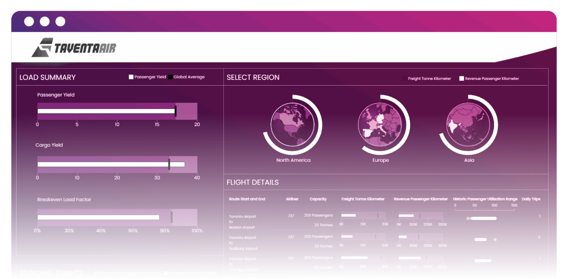The image size is (568, 279).
Task: Click '200 Passengers' in the Sudbury row
Action: (x=318, y=236)
